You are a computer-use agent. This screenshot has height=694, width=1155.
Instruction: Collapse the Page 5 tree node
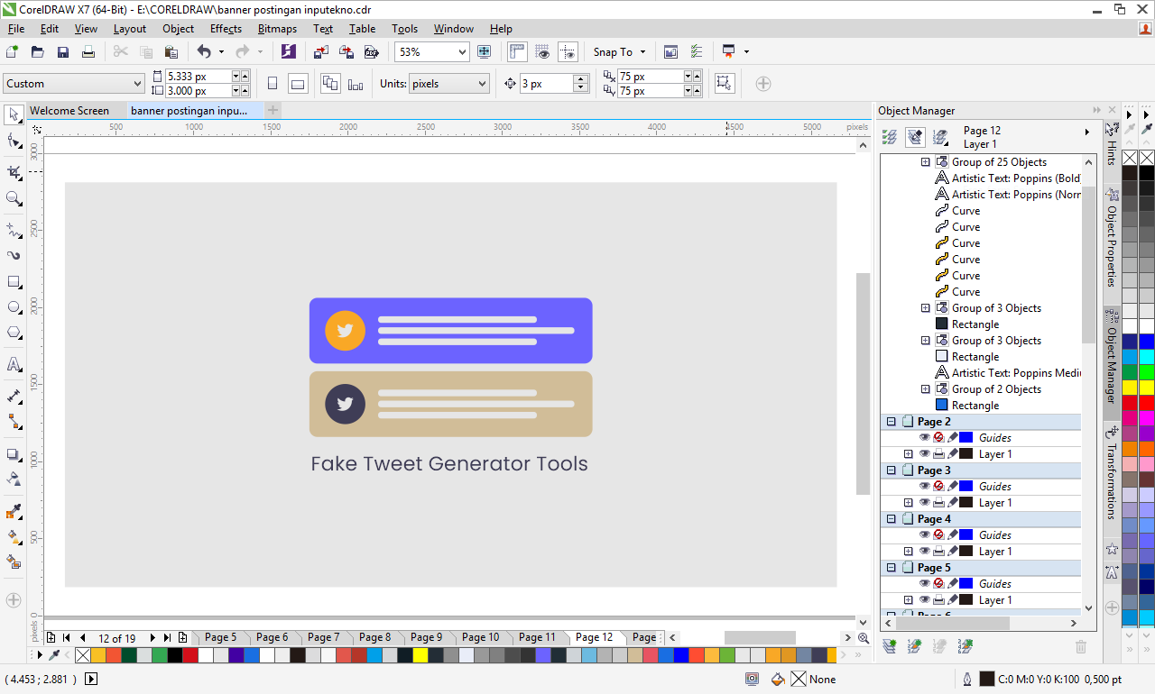[892, 568]
